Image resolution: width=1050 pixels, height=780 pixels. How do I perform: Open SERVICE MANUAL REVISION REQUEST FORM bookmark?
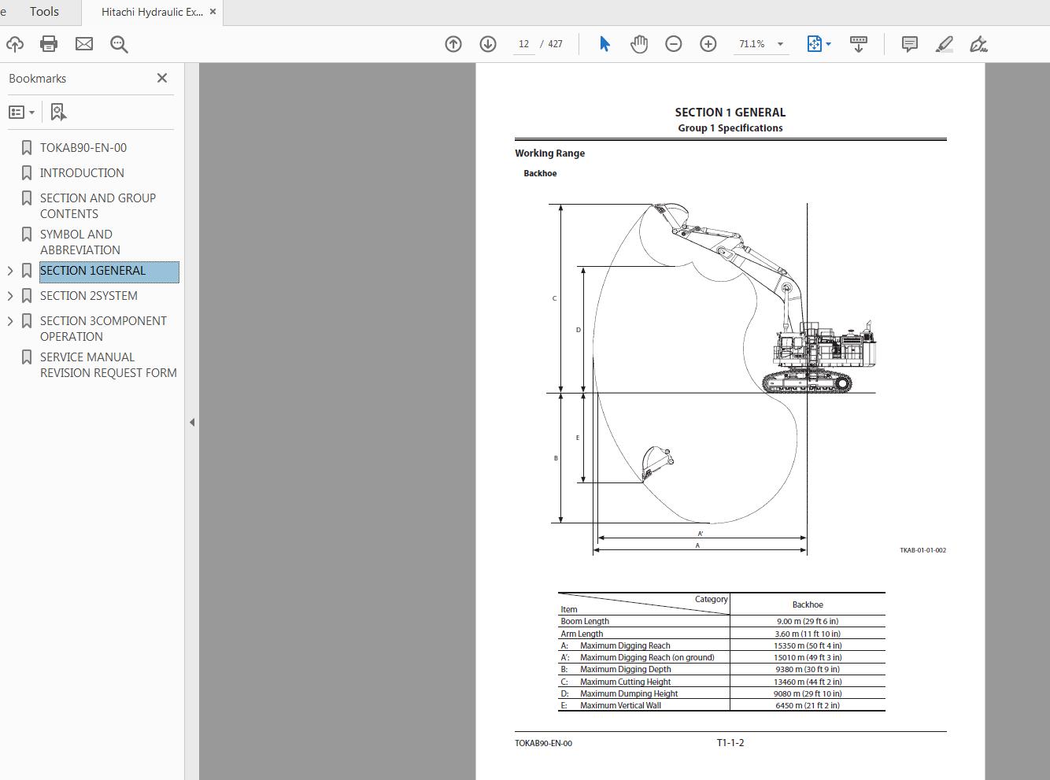(109, 365)
